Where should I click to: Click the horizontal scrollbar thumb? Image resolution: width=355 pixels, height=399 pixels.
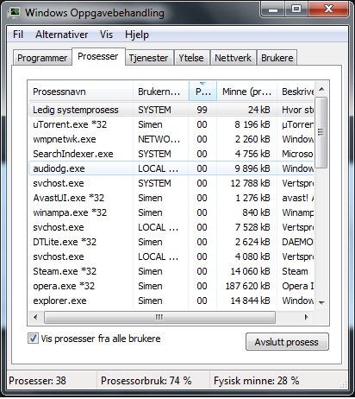click(x=159, y=317)
